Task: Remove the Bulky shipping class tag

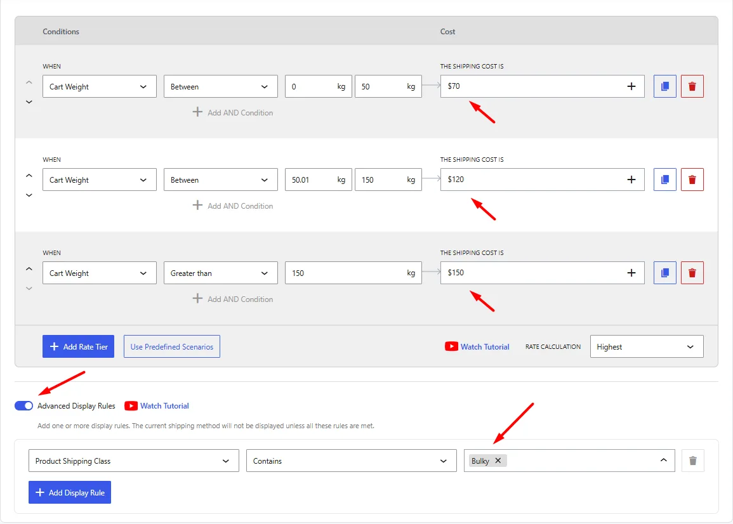Action: [498, 461]
